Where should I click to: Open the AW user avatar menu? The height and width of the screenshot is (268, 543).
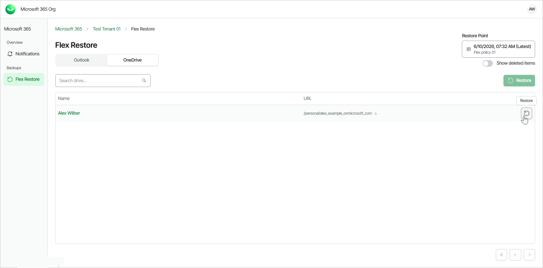532,9
